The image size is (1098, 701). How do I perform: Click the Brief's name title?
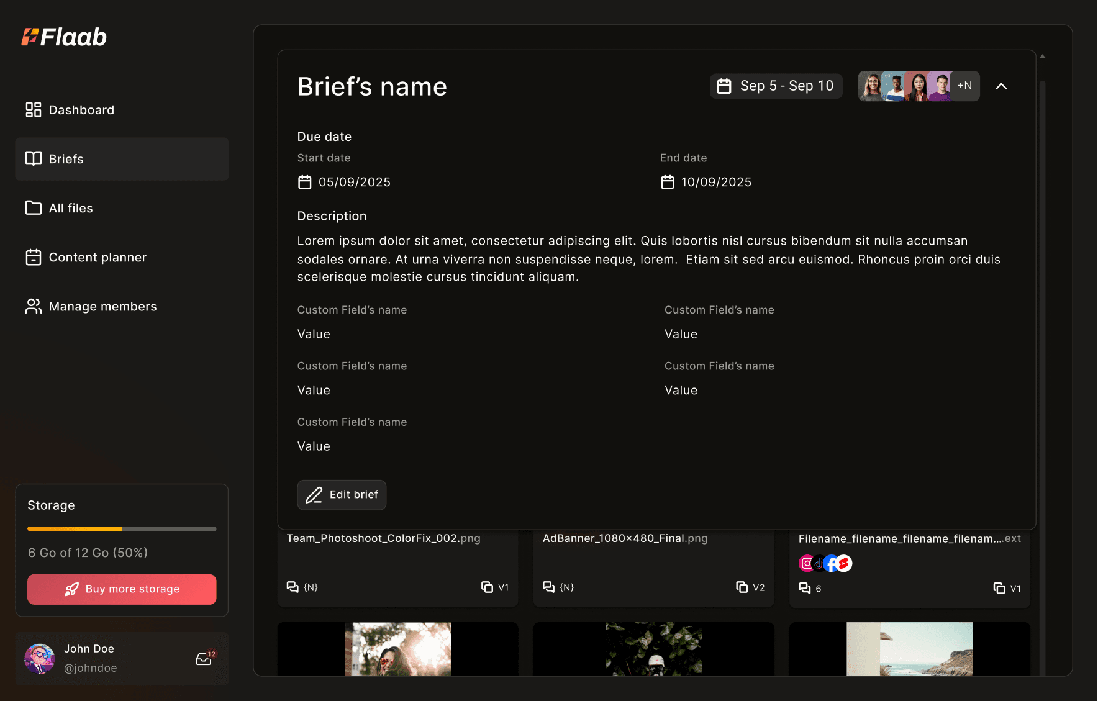(x=372, y=87)
